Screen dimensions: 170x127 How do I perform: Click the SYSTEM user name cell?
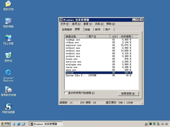click(x=92, y=75)
